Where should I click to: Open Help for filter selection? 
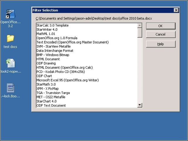click(161, 44)
